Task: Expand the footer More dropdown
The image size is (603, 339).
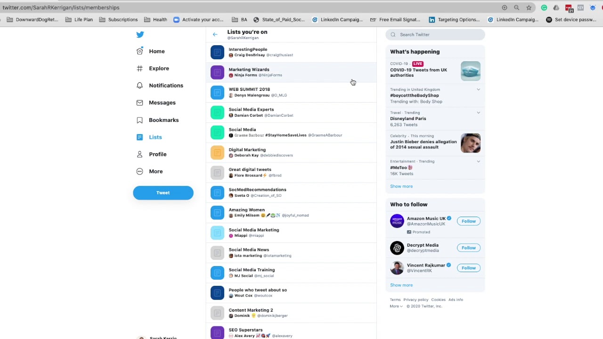Action: [396, 307]
